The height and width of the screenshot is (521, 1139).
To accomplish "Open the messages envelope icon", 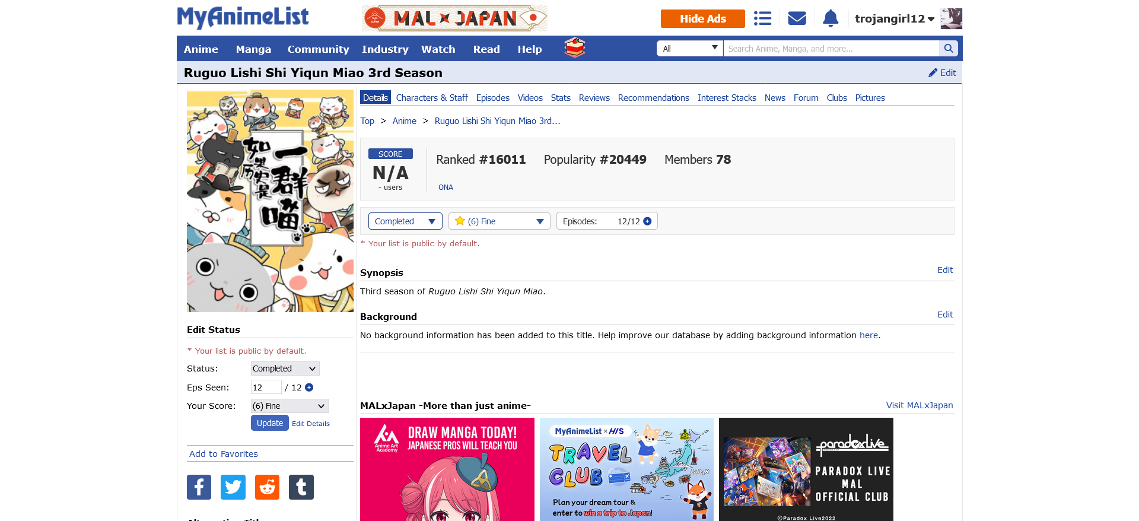I will pyautogui.click(x=797, y=18).
